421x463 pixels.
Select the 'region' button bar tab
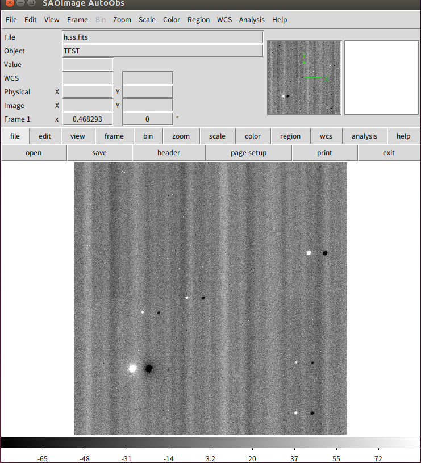290,136
